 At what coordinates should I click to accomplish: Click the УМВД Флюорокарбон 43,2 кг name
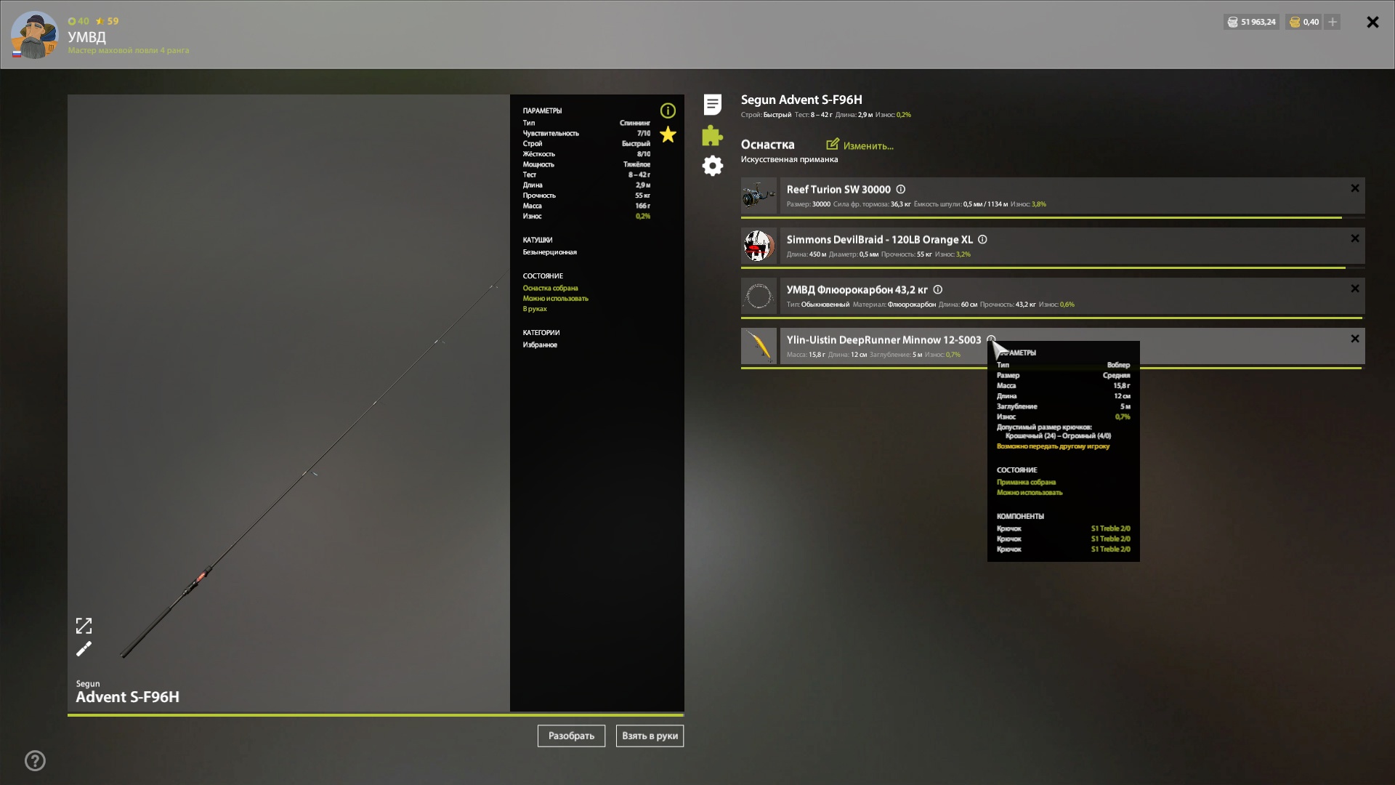click(857, 289)
